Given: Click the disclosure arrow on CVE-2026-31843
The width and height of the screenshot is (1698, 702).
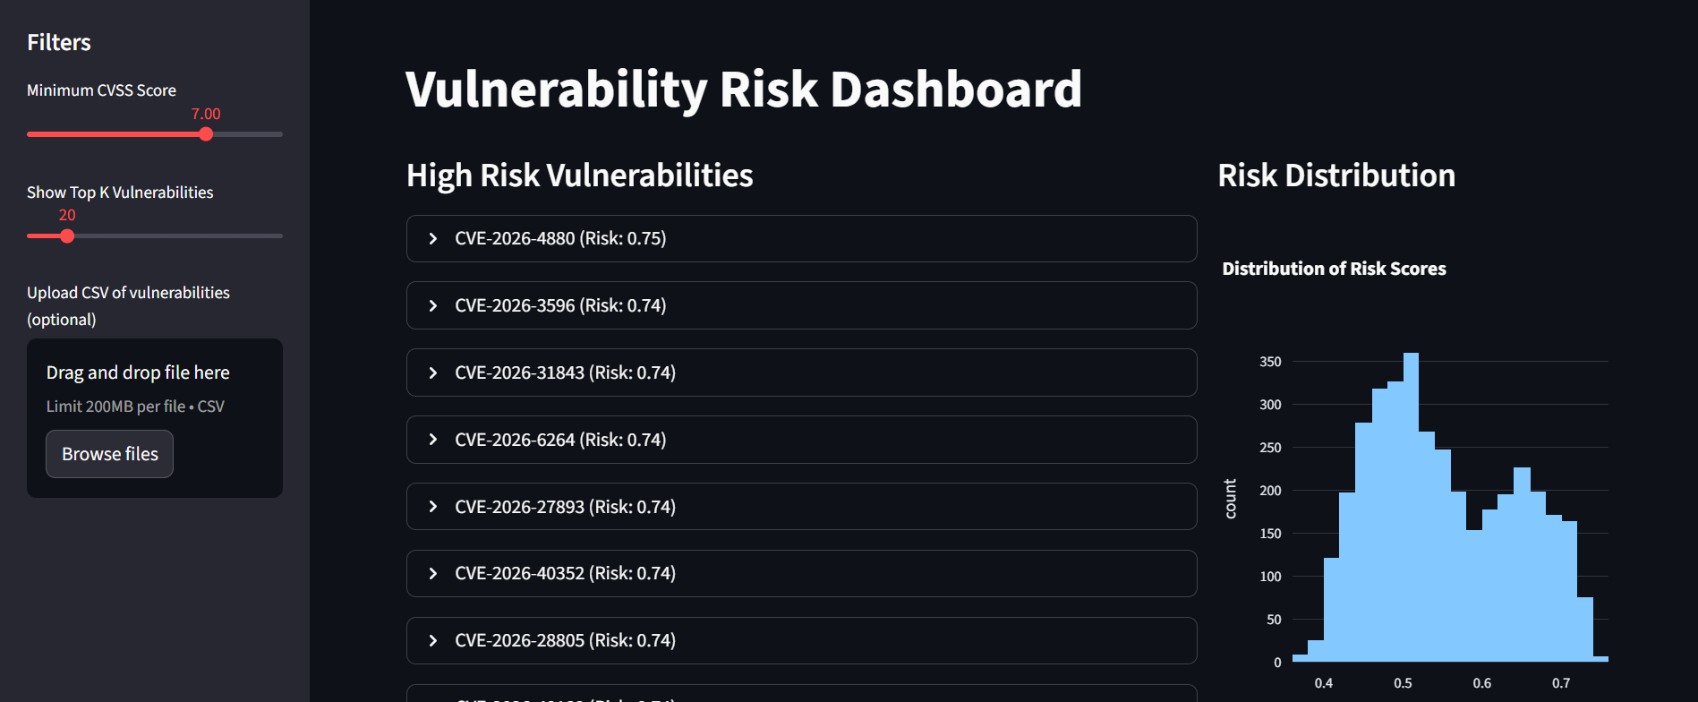Looking at the screenshot, I should pos(433,372).
